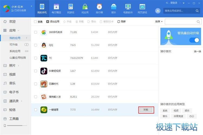203x135 pixels.
Task: Click the 一键清理 app icon
Action: coord(44,110)
